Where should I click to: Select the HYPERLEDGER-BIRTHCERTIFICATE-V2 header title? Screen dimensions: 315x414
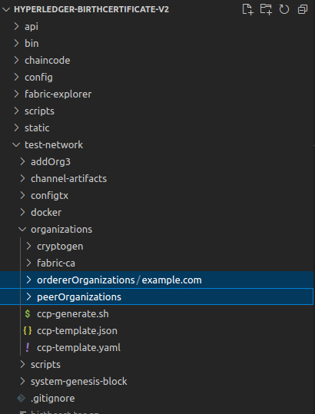tap(91, 10)
